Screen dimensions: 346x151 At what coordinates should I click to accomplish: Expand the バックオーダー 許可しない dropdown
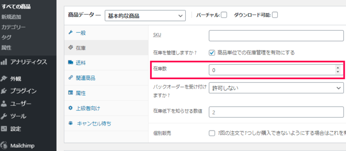click(x=276, y=88)
